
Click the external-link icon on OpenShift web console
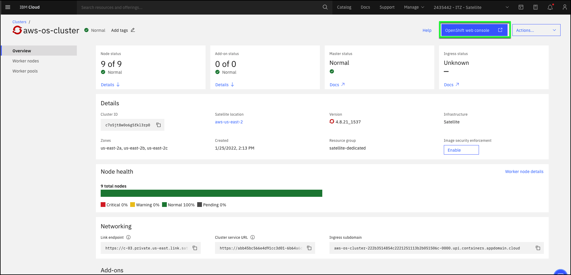point(500,30)
